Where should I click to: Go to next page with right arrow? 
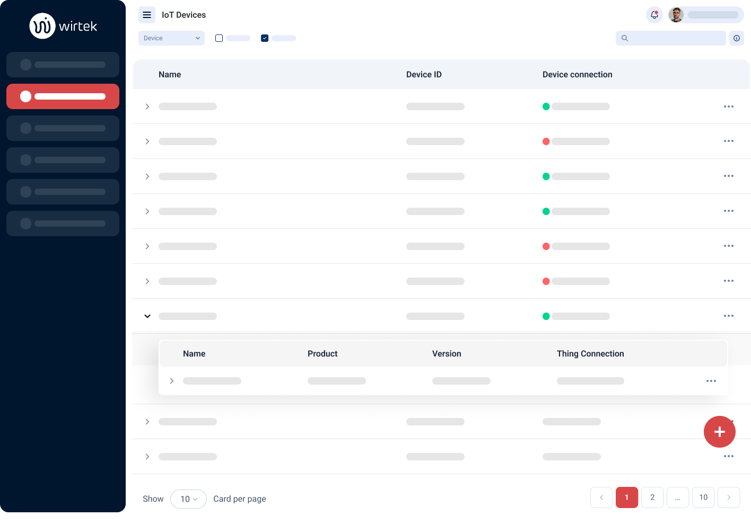(728, 497)
